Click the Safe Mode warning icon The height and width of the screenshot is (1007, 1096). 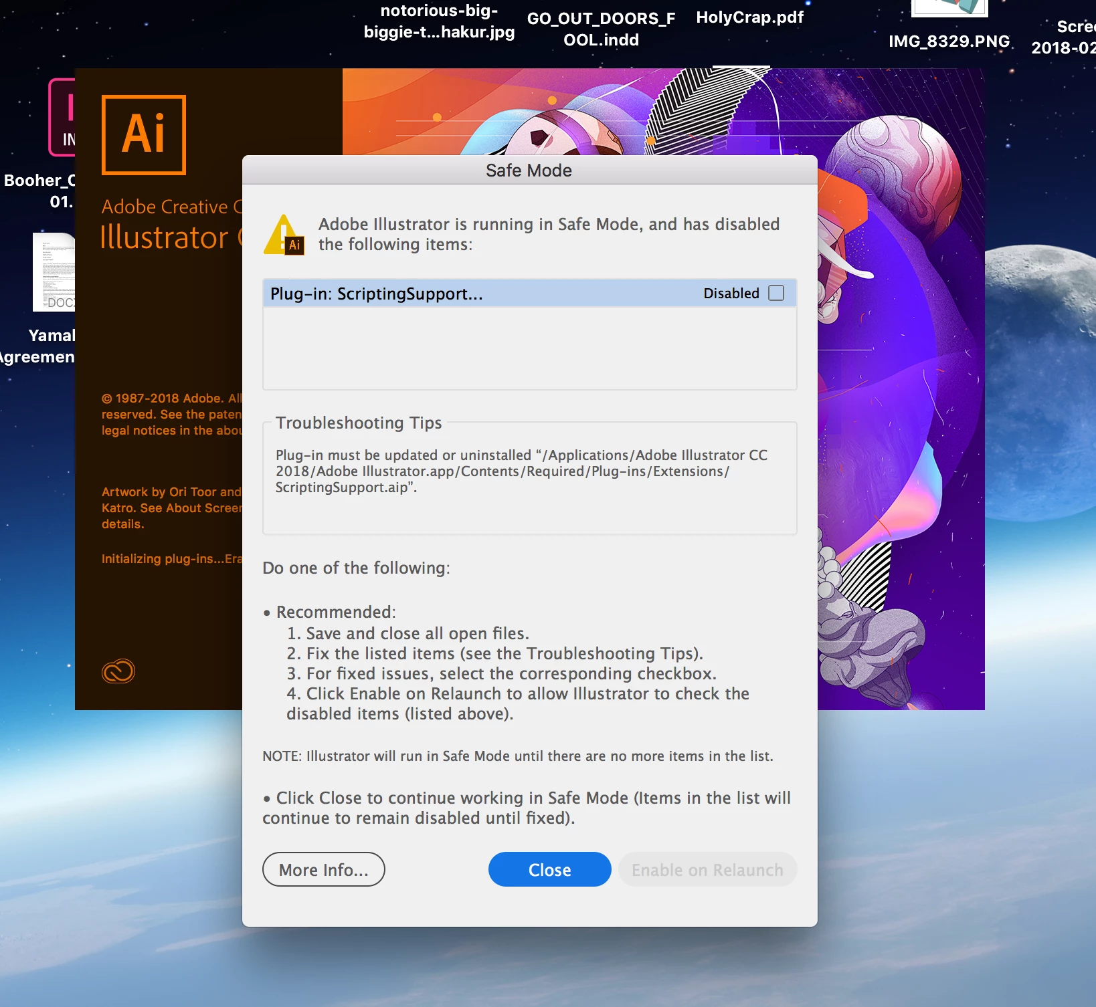pyautogui.click(x=284, y=235)
